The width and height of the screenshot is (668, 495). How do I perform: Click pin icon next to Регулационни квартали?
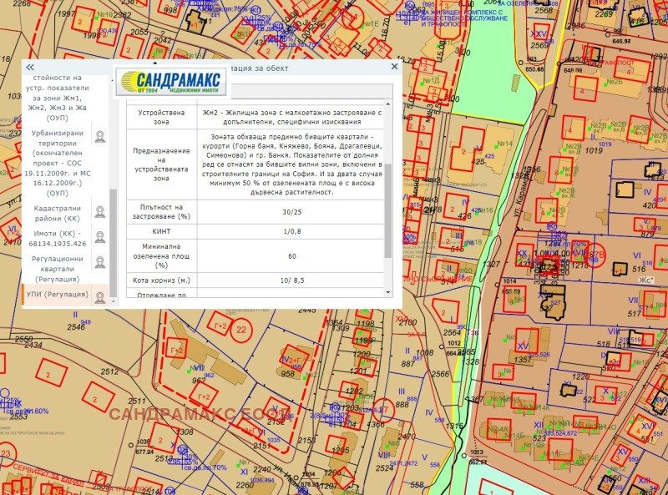(99, 264)
